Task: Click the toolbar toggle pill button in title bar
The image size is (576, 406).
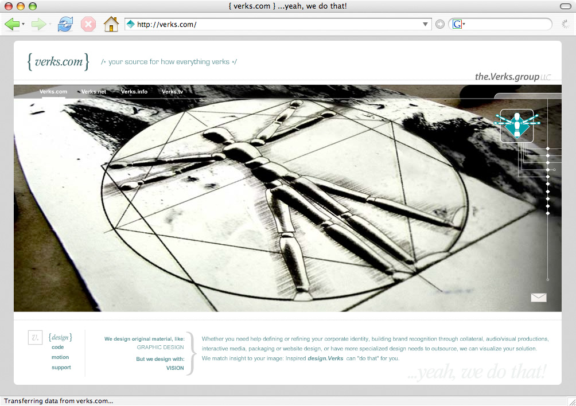Action: (x=565, y=6)
